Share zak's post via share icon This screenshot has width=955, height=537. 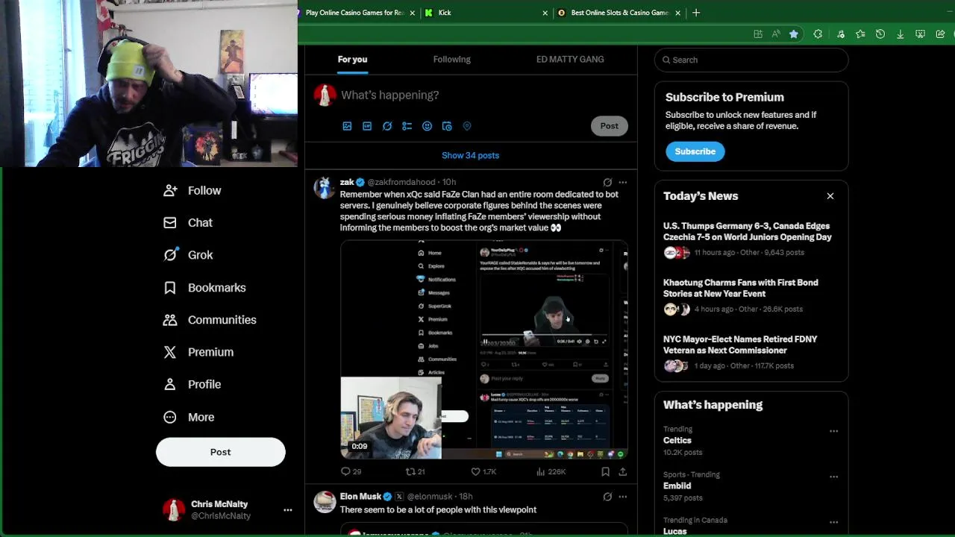click(622, 471)
